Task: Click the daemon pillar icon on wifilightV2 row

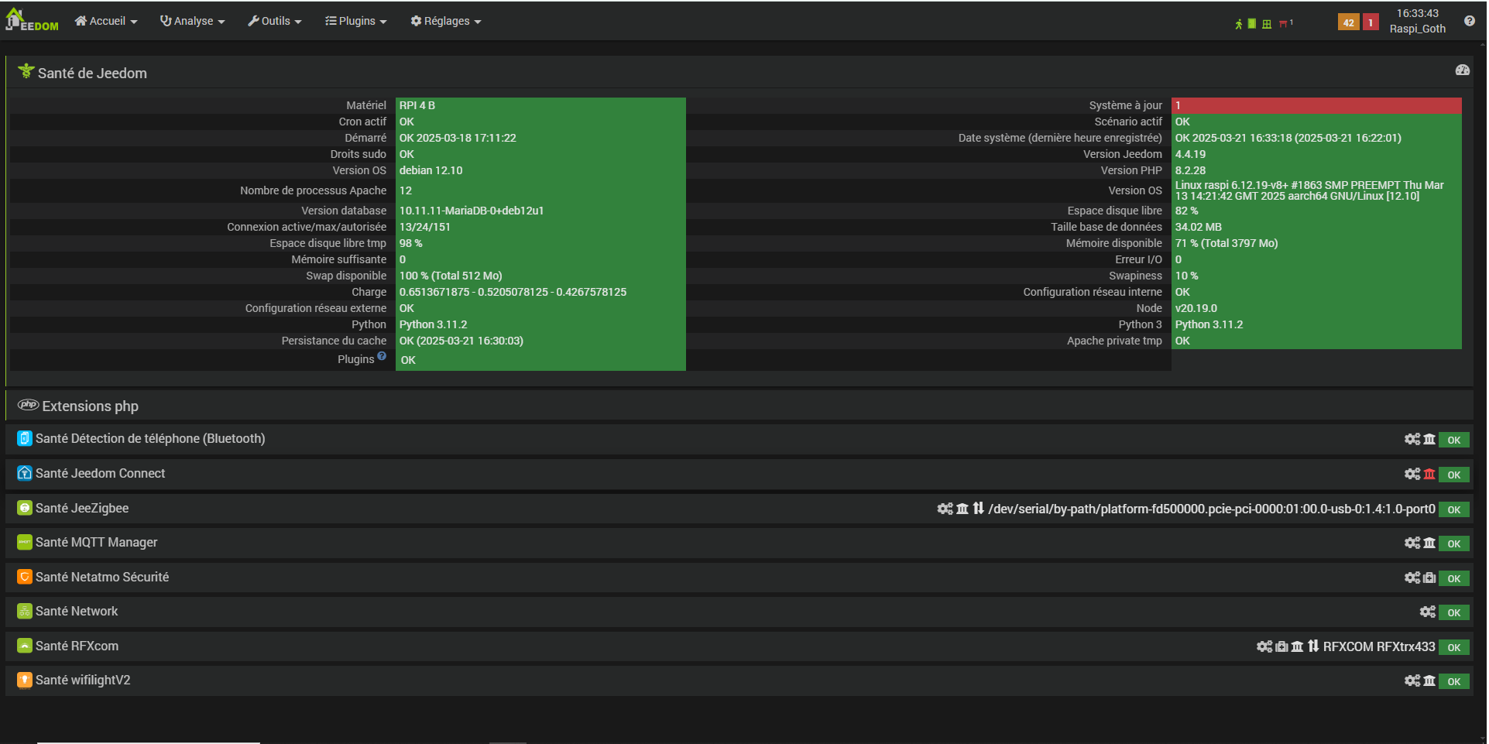Action: coord(1429,681)
